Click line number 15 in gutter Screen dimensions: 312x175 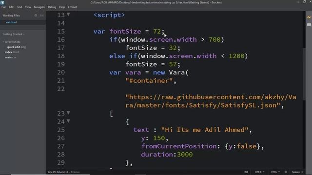click(61, 31)
